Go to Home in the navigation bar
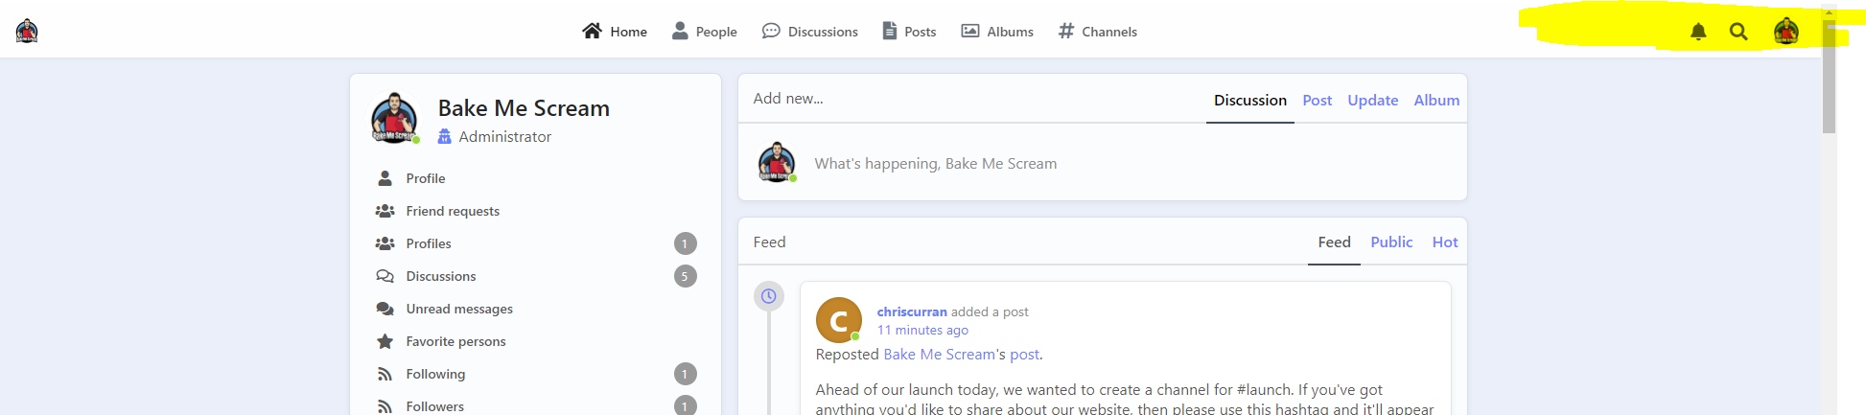Screen dimensions: 1866x415 (x=615, y=32)
